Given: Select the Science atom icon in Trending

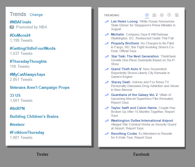Looking at the screenshot, I should tap(162, 15).
